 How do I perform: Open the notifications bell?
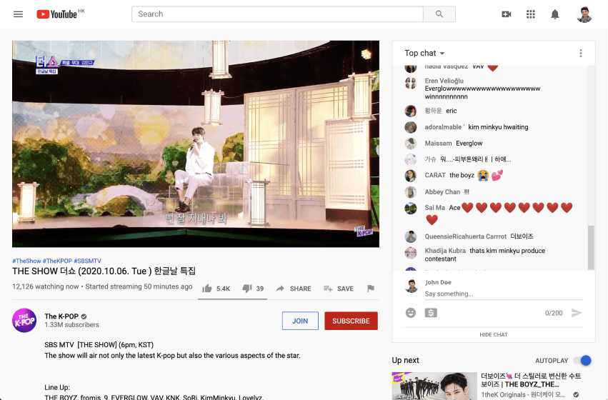[x=555, y=14]
